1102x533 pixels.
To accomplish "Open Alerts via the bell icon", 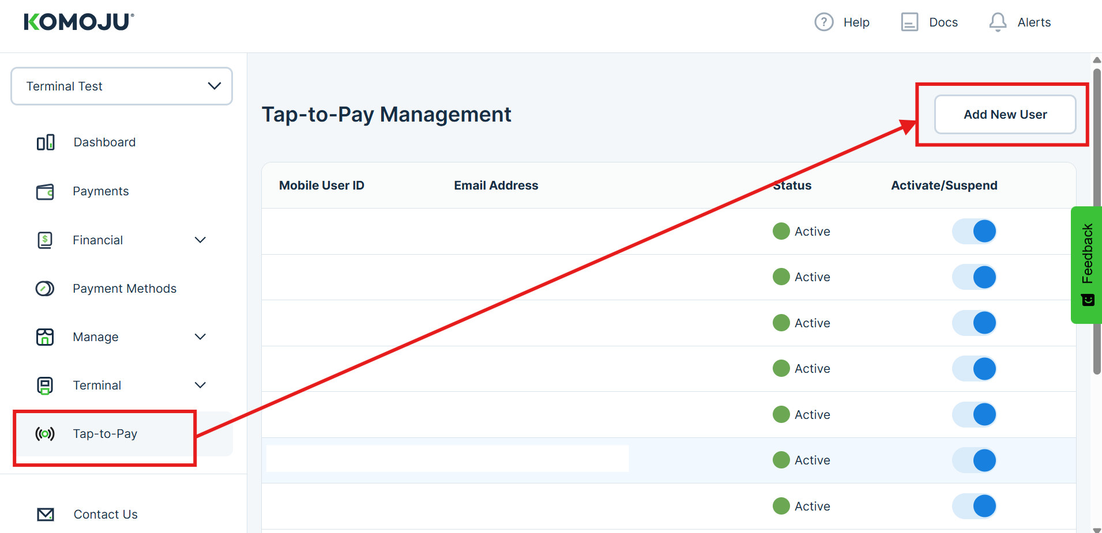I will (x=997, y=22).
